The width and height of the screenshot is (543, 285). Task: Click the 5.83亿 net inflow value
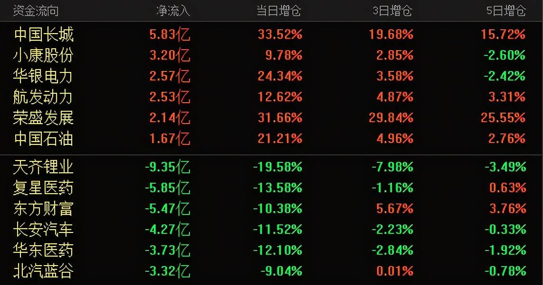click(170, 35)
